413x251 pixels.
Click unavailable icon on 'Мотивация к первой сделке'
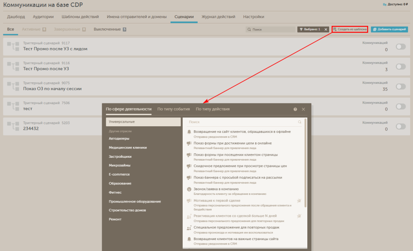coord(299,201)
